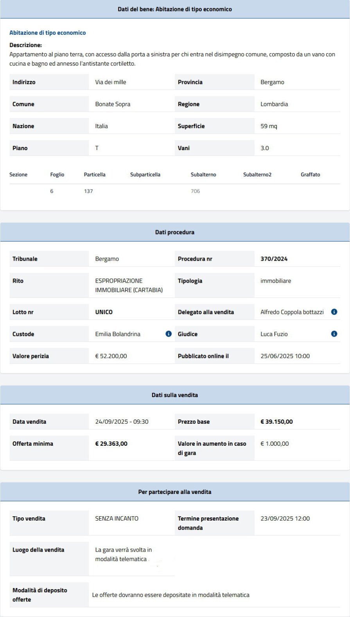Click the 'Graffato' column header
The height and width of the screenshot is (617, 350).
click(x=310, y=175)
